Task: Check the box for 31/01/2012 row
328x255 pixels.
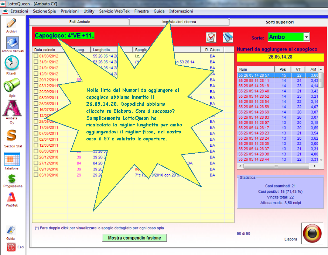Action: (x=36, y=62)
